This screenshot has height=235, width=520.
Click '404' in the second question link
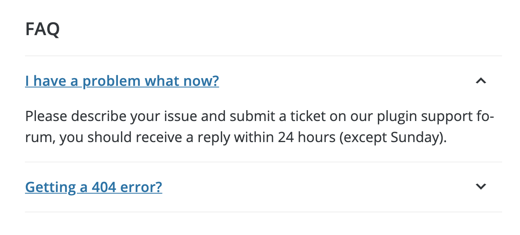coord(104,187)
